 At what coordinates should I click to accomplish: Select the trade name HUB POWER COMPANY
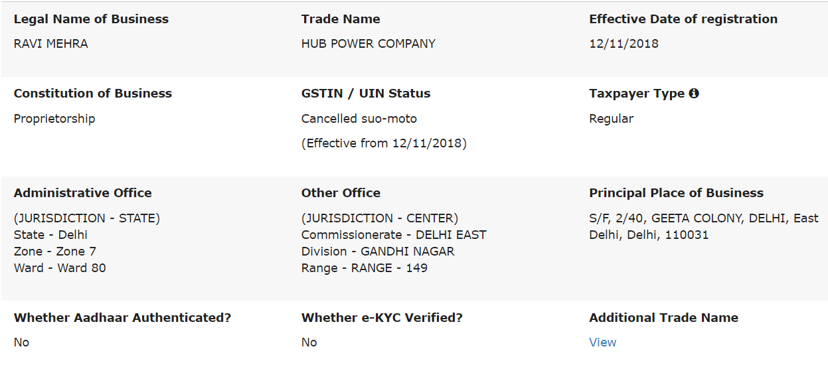[x=368, y=44]
